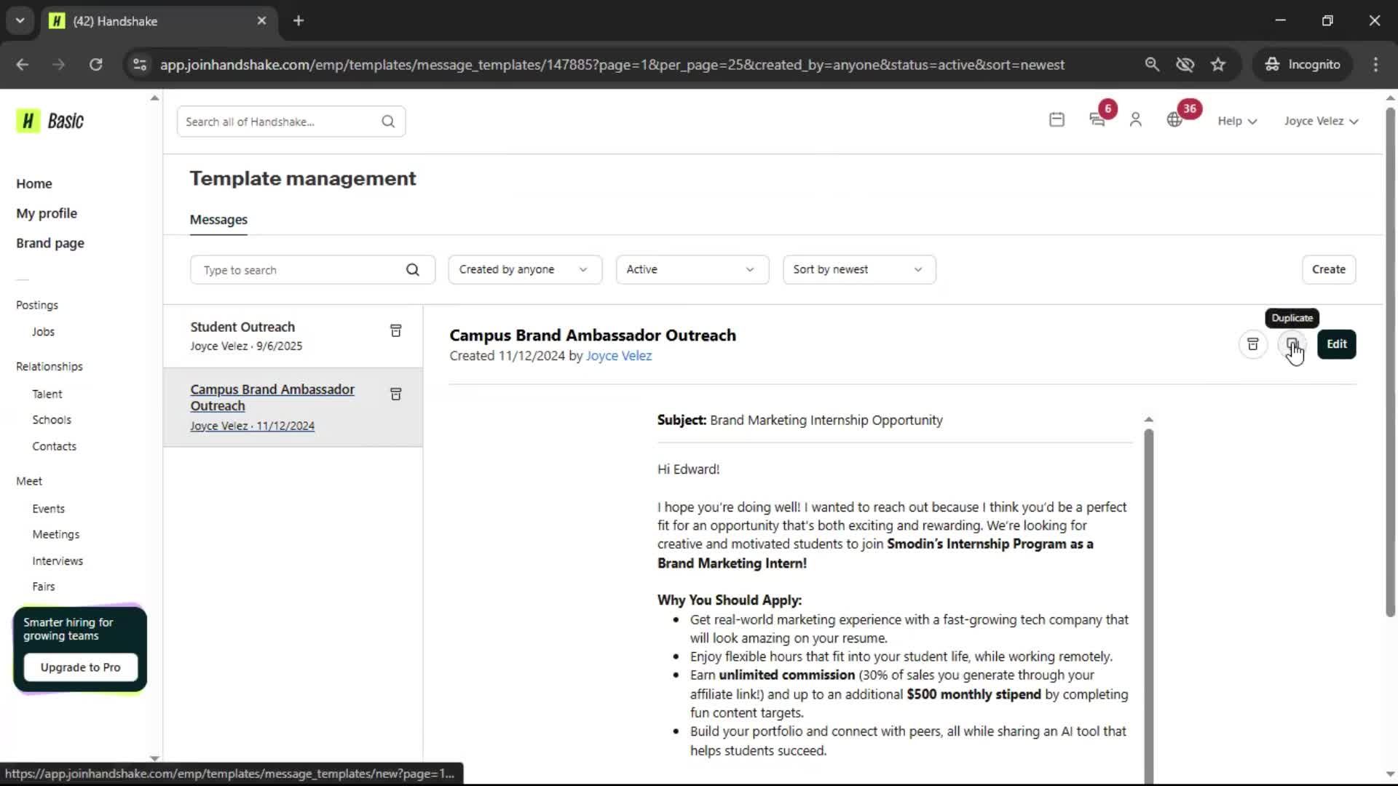View site information icon in address bar
This screenshot has width=1398, height=786.
(140, 64)
